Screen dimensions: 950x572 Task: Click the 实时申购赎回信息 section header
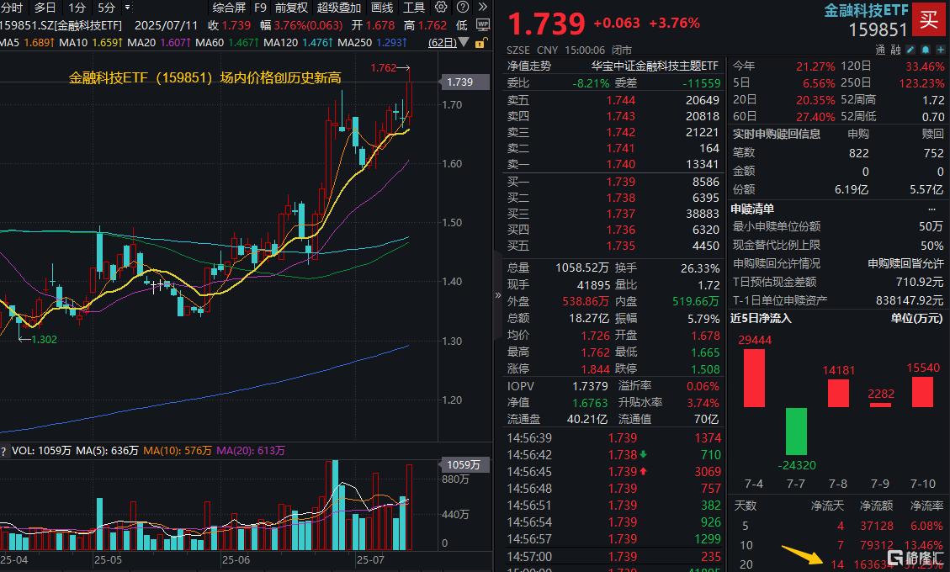(776, 134)
